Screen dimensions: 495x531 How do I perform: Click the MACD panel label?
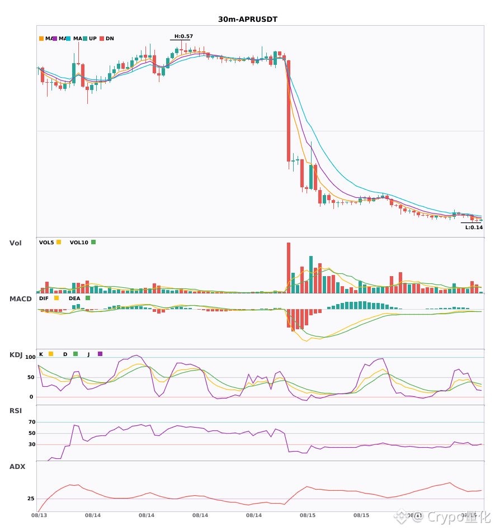[x=20, y=299]
